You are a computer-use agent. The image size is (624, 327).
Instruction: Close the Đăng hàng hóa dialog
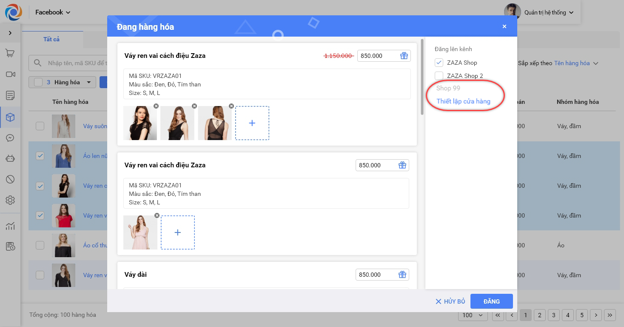click(504, 26)
